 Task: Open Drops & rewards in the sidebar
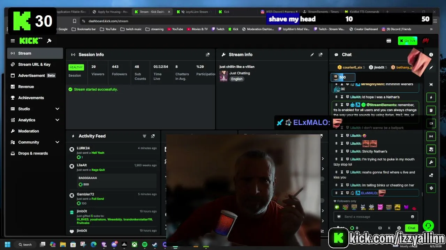[x=35, y=153]
